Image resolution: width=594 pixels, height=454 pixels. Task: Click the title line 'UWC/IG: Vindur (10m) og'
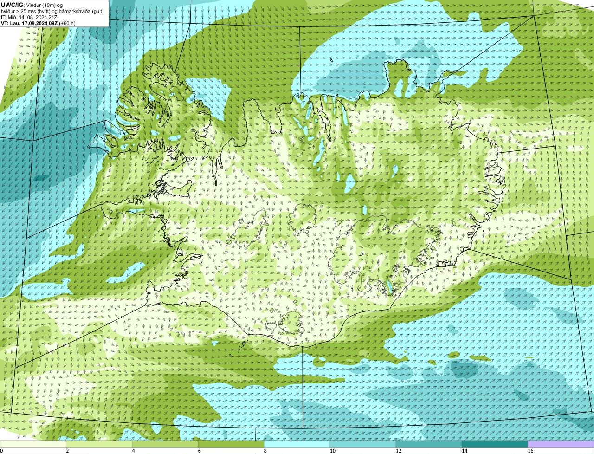[x=32, y=5]
